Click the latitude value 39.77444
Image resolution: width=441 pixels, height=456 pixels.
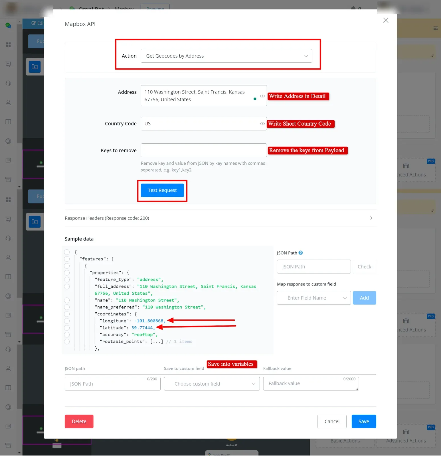[142, 328]
